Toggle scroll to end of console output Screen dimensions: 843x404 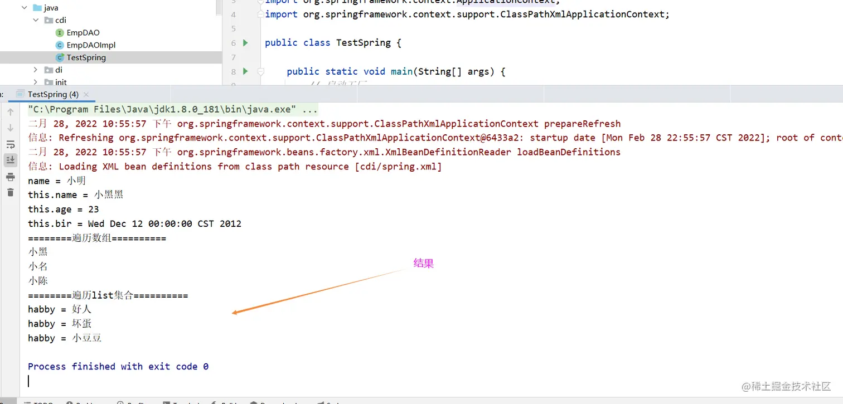[x=10, y=160]
